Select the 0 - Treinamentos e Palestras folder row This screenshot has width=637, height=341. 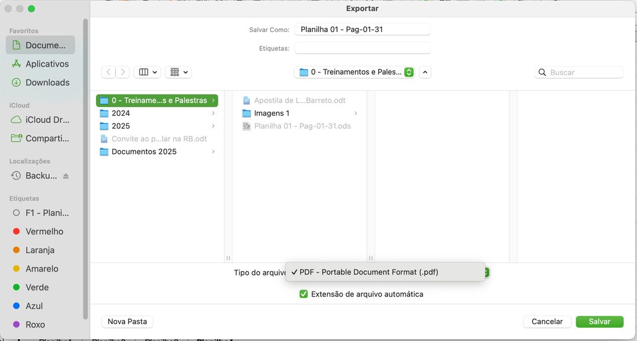pos(157,100)
